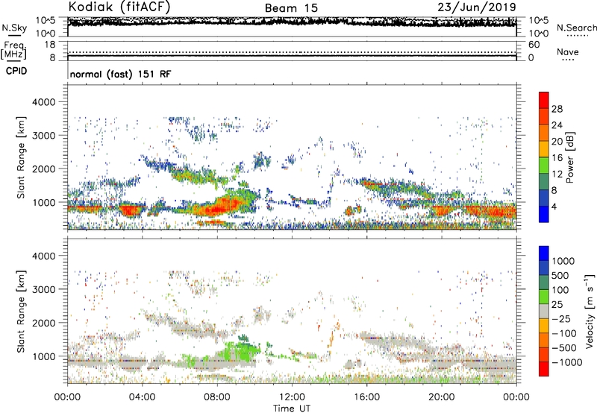This screenshot has width=597, height=413.
Task: Click the "16:00" time tick label
Action: 366,397
